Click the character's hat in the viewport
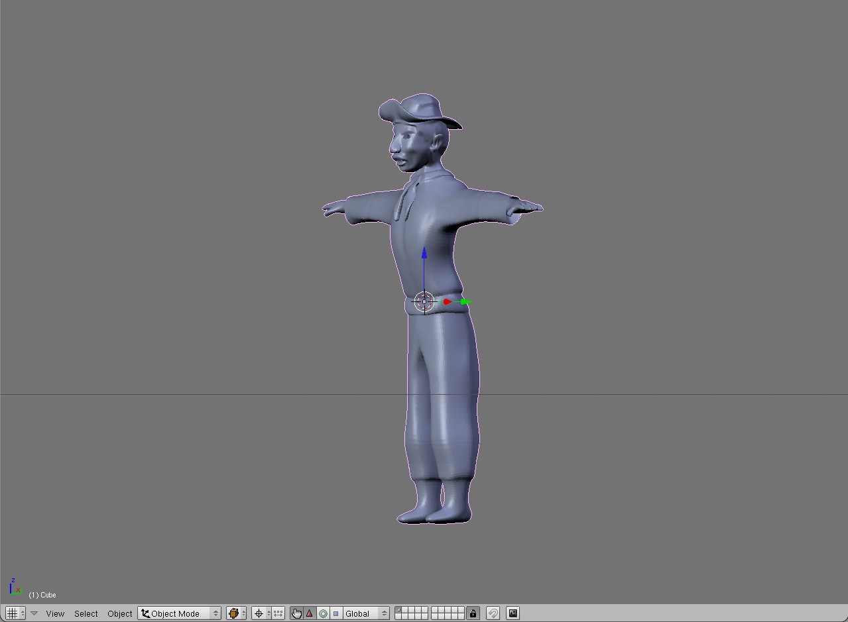The image size is (848, 622). pos(419,111)
